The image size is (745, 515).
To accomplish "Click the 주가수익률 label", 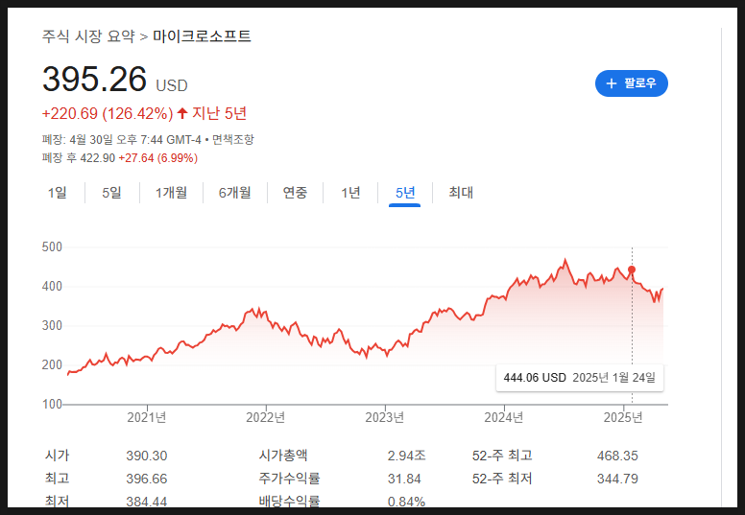I will 289,479.
